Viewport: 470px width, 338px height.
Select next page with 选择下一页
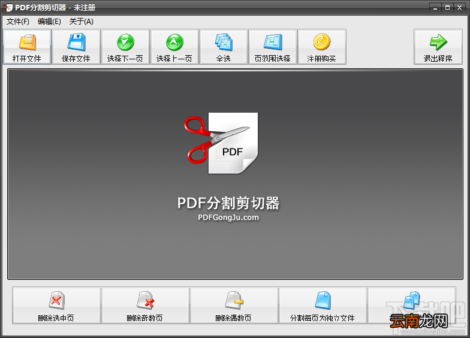pyautogui.click(x=125, y=47)
